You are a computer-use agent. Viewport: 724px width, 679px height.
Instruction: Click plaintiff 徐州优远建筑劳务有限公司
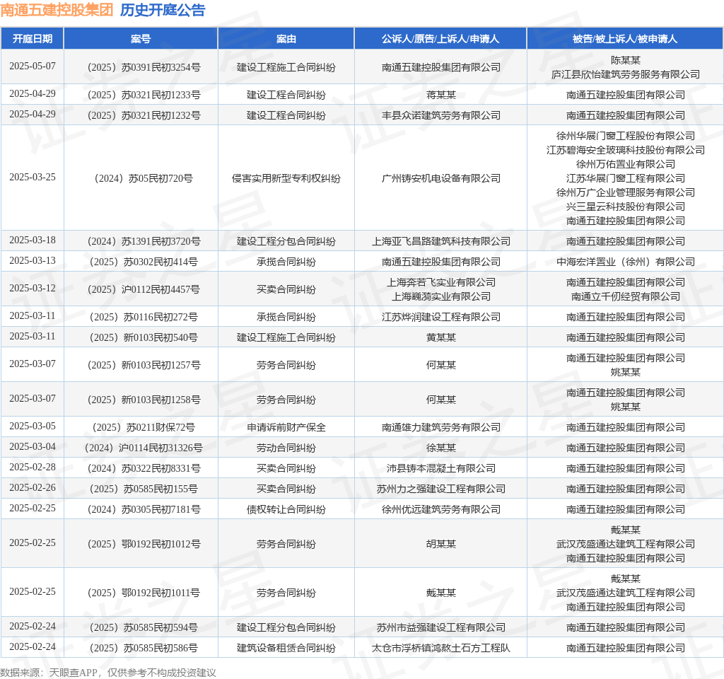tap(441, 509)
